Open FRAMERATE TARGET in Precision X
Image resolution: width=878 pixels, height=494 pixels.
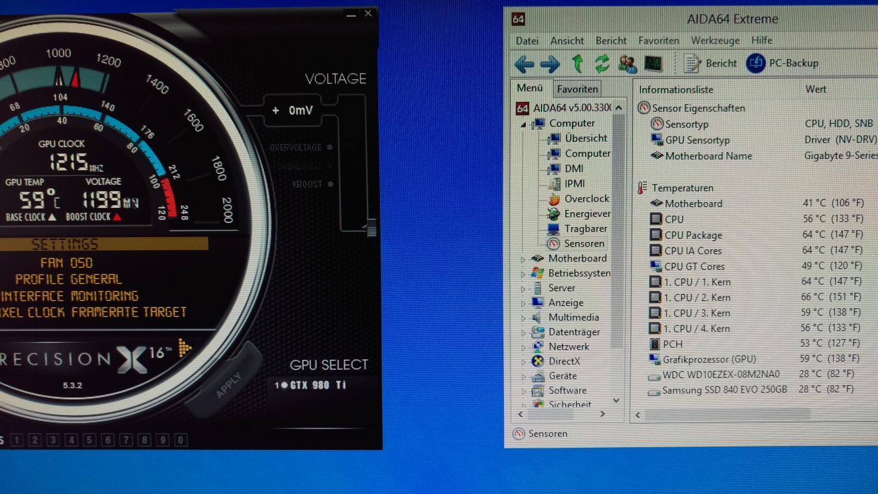(129, 312)
